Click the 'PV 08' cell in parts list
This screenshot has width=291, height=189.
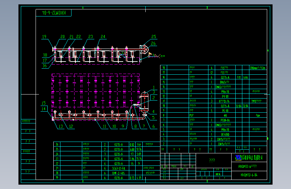[x=225, y=97]
